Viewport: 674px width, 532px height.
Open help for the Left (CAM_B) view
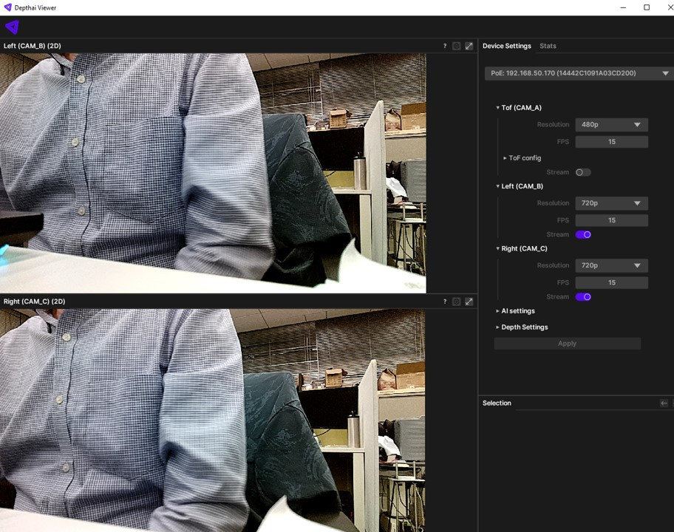point(444,46)
